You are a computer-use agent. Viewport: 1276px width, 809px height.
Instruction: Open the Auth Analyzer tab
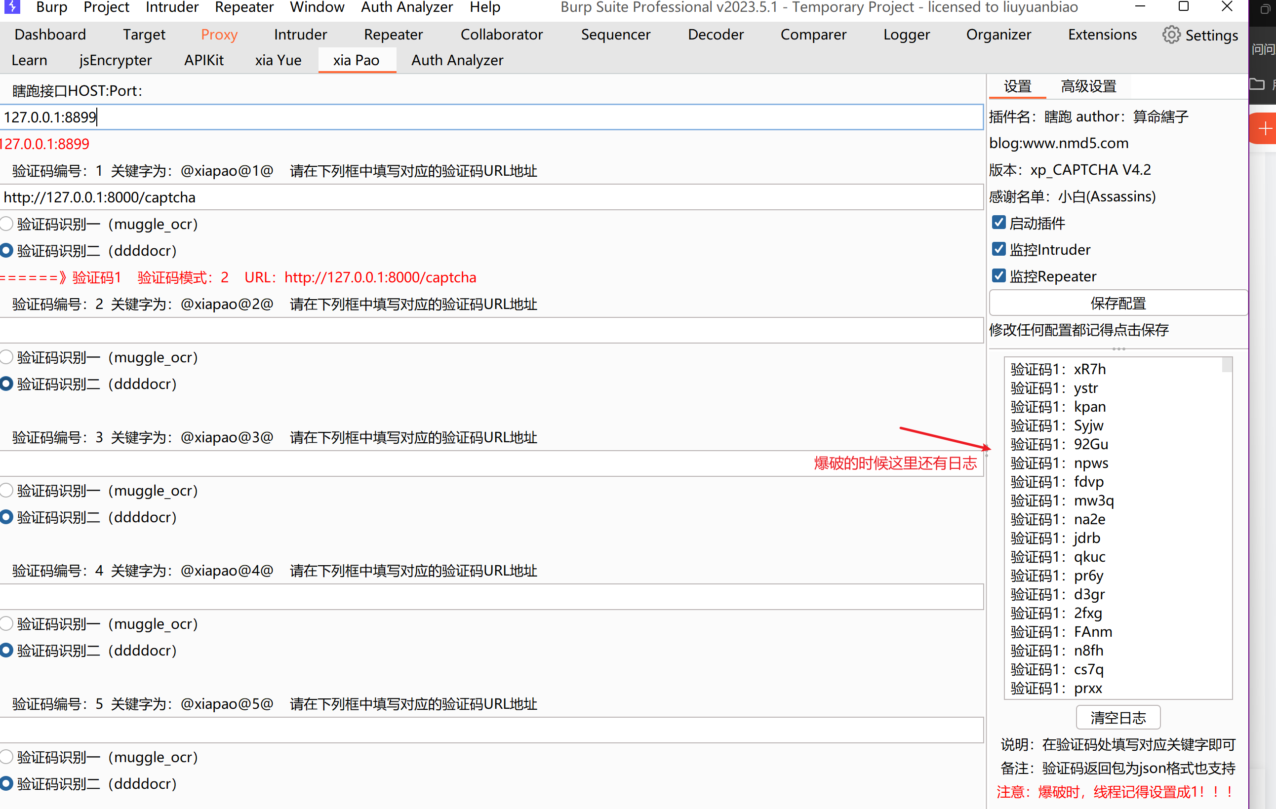coord(457,60)
